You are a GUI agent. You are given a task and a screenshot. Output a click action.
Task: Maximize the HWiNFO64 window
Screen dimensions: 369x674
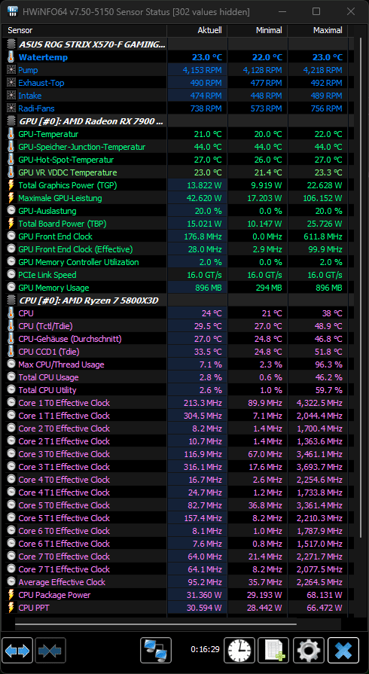coord(316,11)
